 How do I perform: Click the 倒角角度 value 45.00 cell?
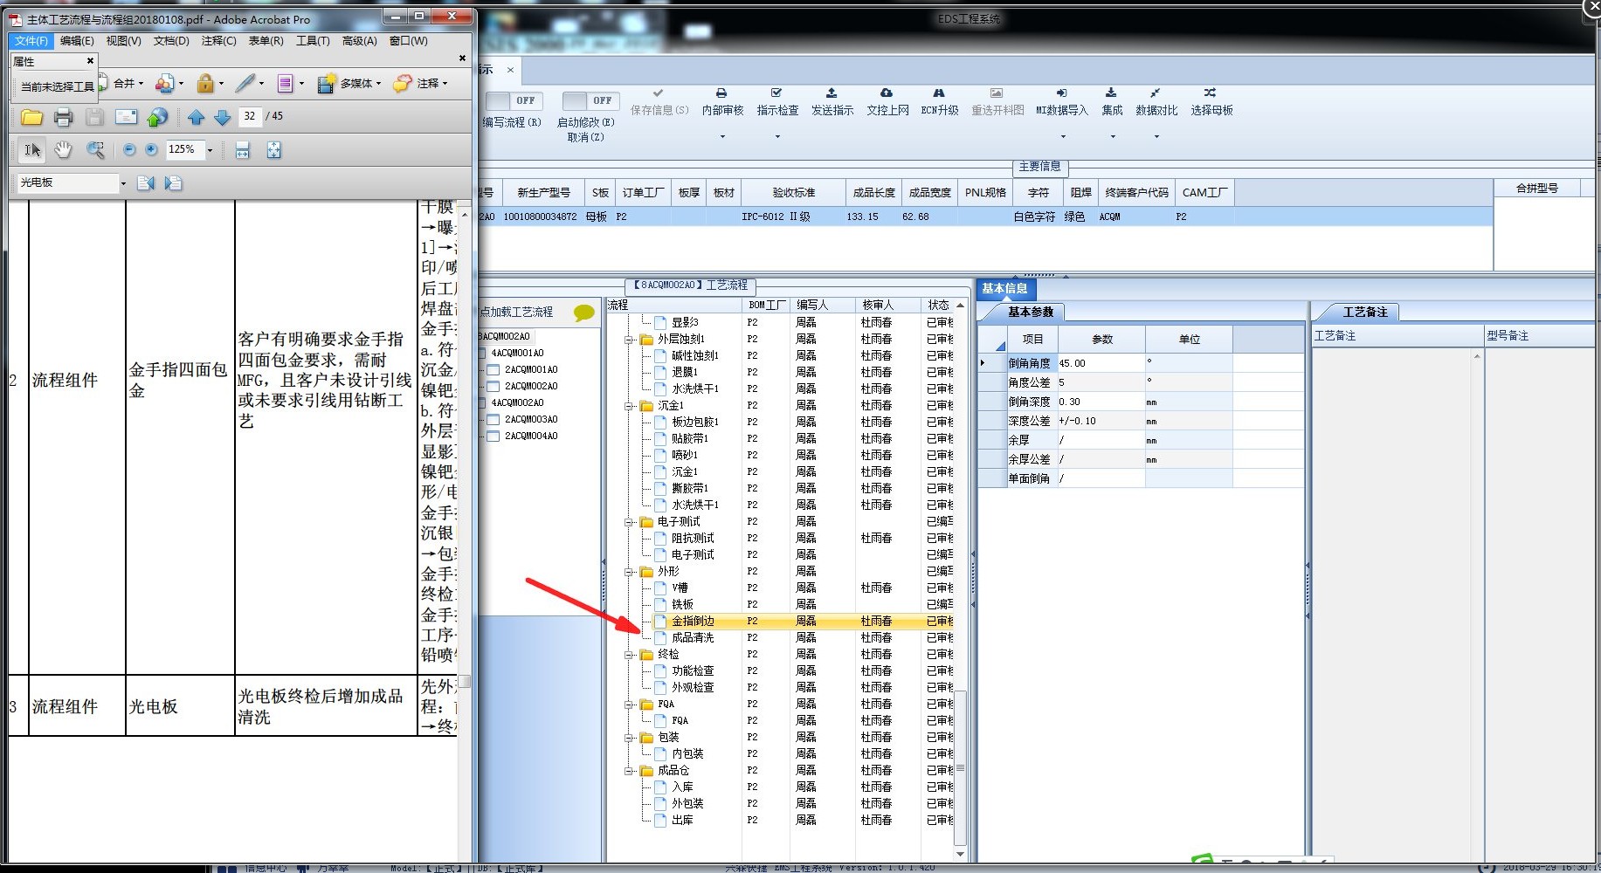[x=1101, y=363]
